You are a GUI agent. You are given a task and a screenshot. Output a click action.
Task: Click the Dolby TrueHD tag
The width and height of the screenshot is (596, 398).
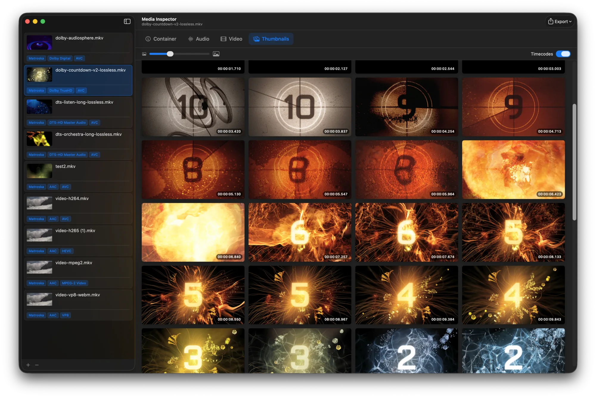pyautogui.click(x=61, y=90)
